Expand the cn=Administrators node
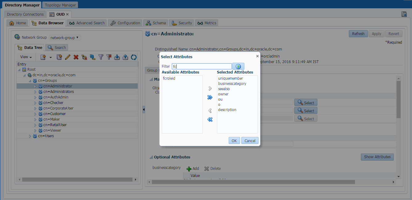The height and width of the screenshot is (200, 412). [35, 92]
